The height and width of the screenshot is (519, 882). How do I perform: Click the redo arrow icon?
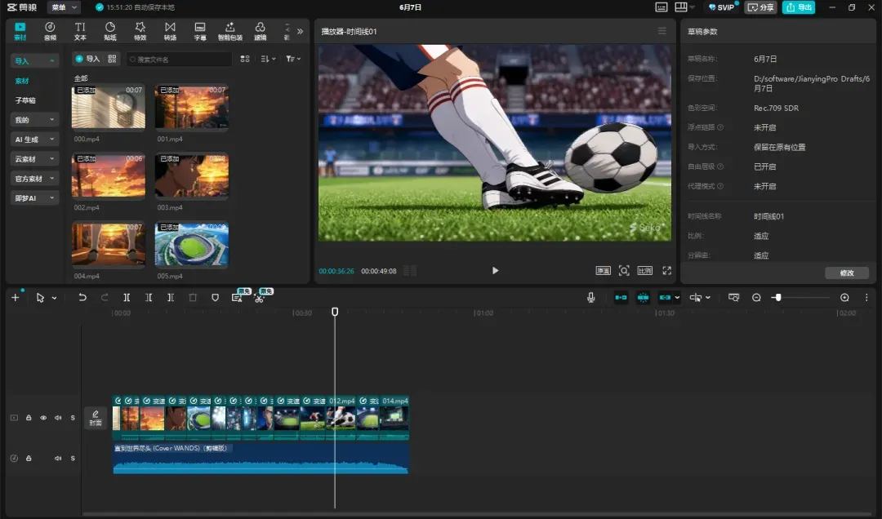click(x=105, y=298)
